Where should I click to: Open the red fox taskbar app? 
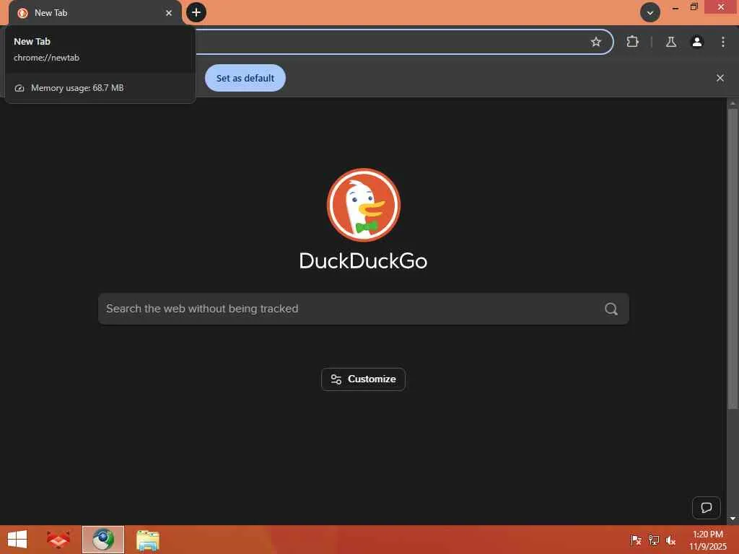tap(58, 540)
